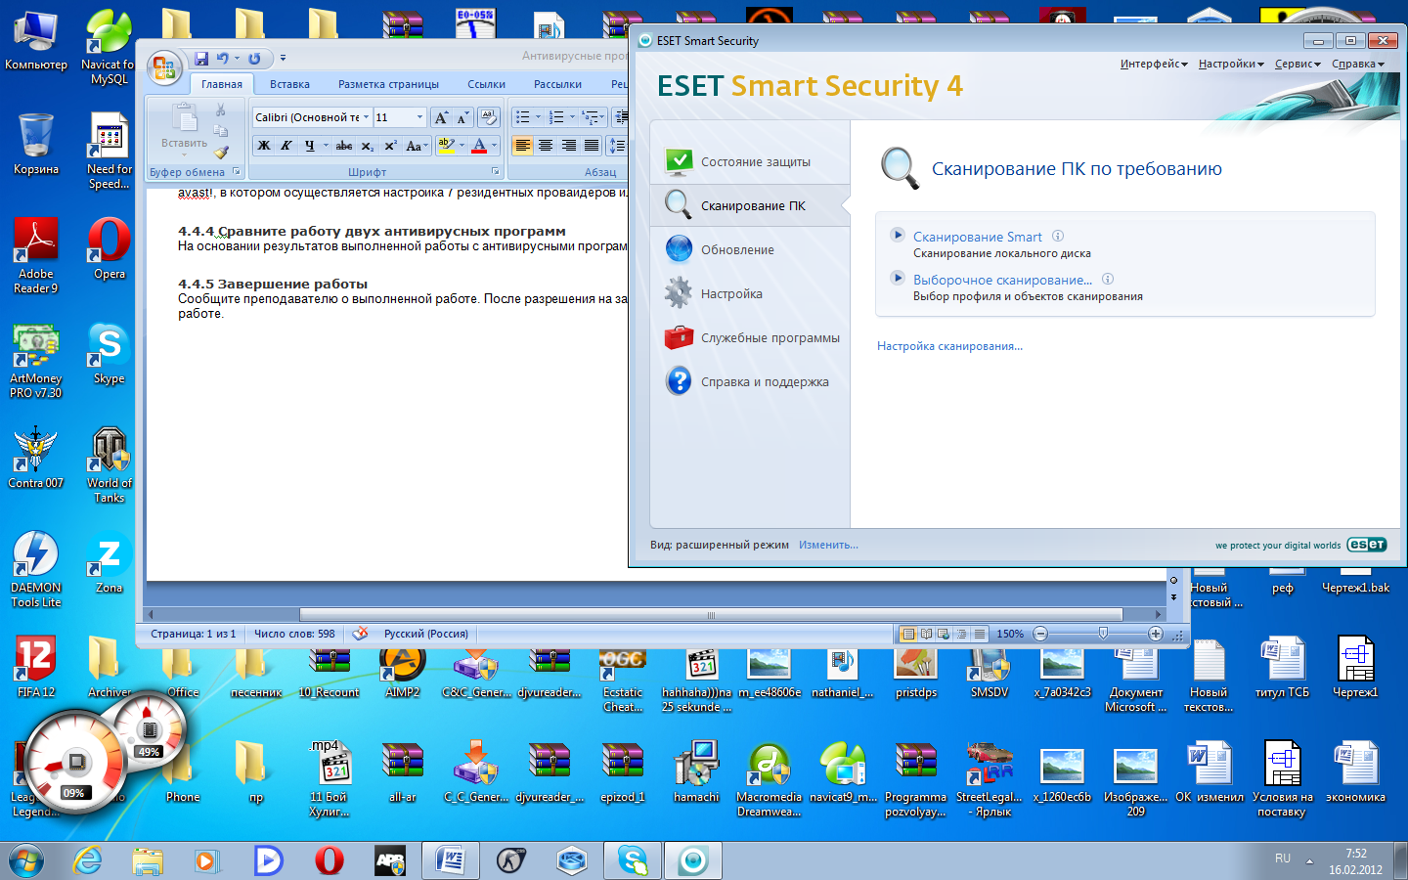
Task: Open the bullets list dropdown arrow in Word
Action: coord(538,117)
